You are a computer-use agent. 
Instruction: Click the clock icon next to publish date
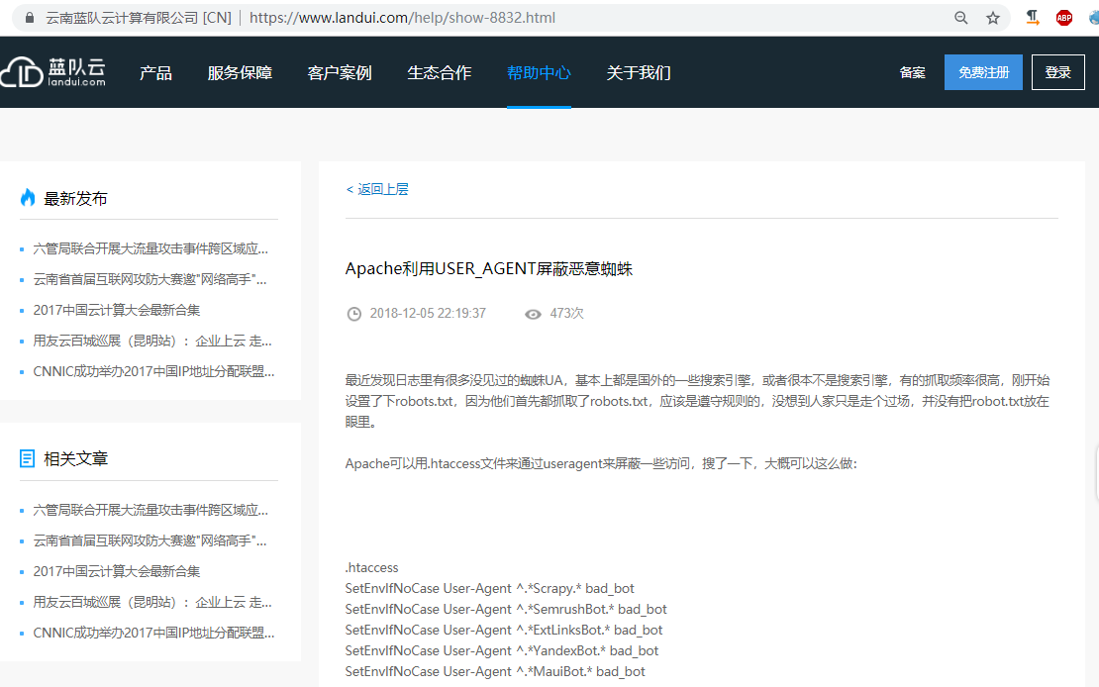353,314
